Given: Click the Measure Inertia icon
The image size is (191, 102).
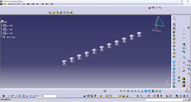Looking at the screenshot, I should [x=161, y=96].
